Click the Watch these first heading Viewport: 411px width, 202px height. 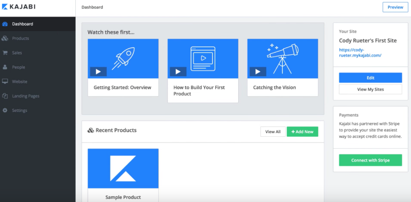tap(111, 32)
